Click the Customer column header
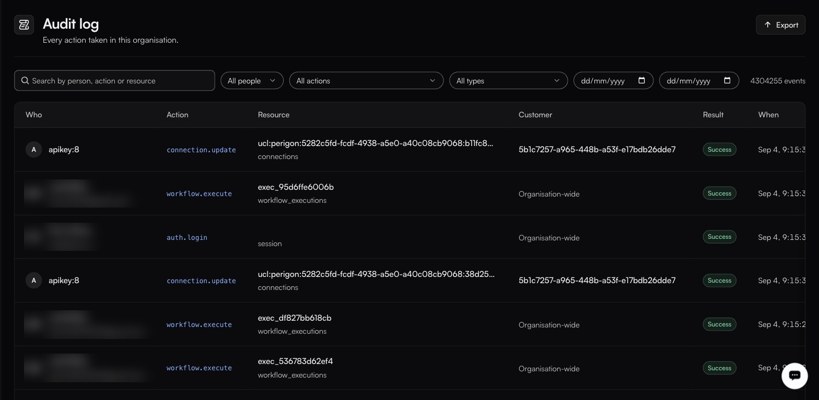The height and width of the screenshot is (400, 819). coord(535,115)
